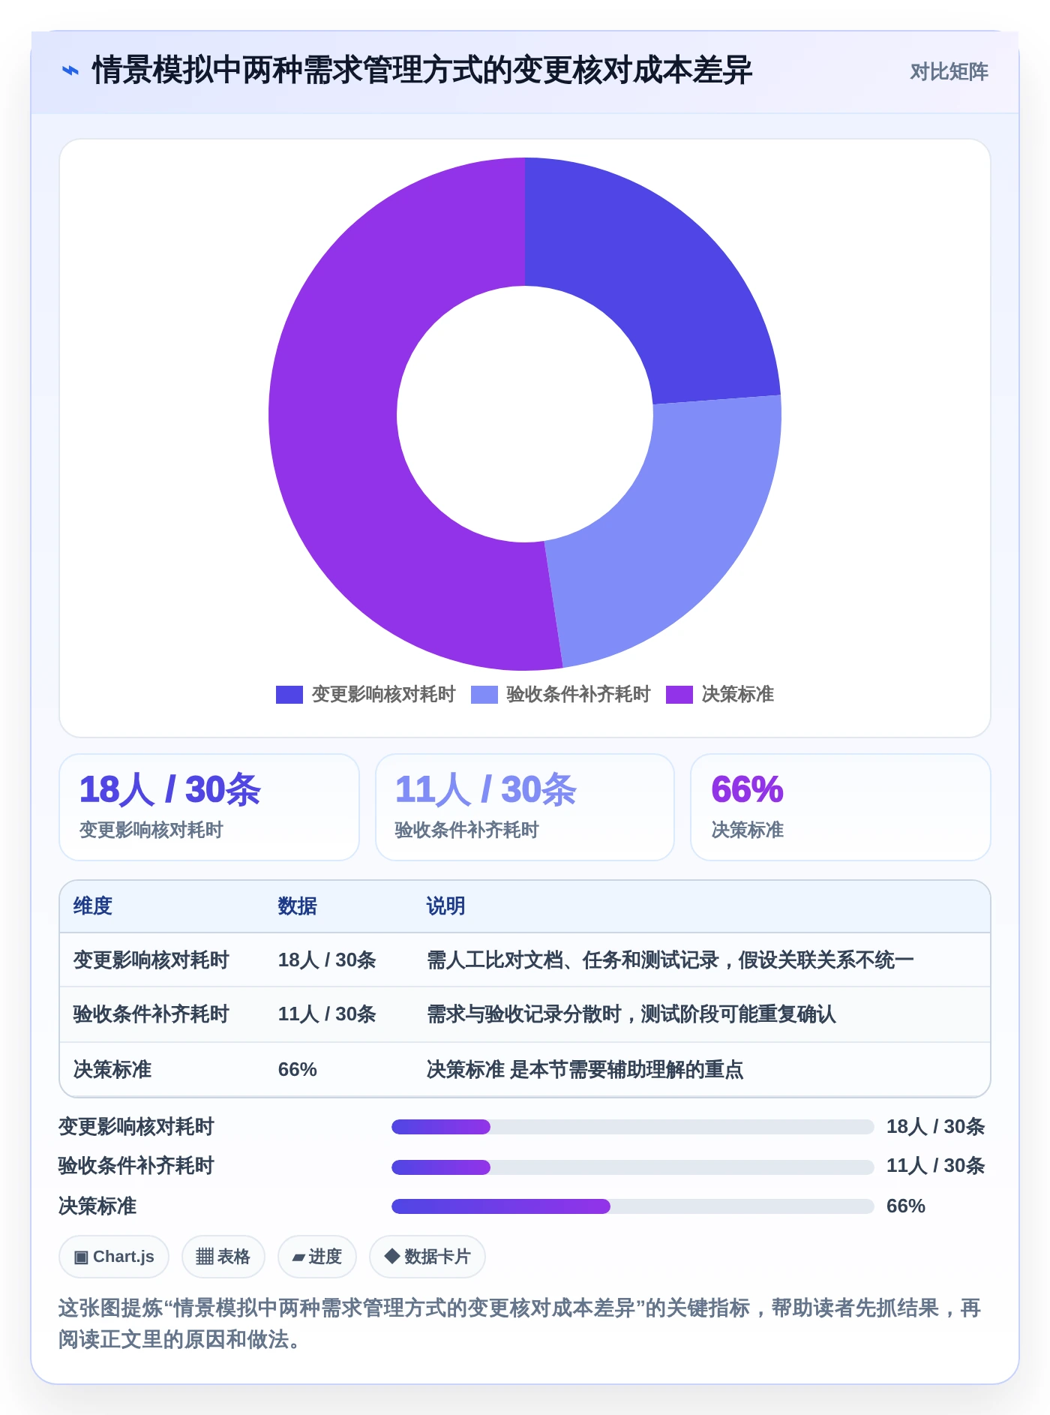Click the 数据卡片 tag chip

(x=427, y=1257)
